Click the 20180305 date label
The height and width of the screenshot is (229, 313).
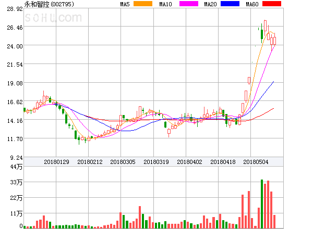pyautogui.click(x=123, y=162)
